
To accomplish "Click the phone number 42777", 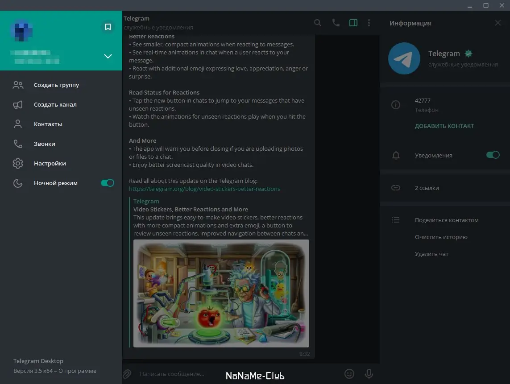I will [x=423, y=101].
